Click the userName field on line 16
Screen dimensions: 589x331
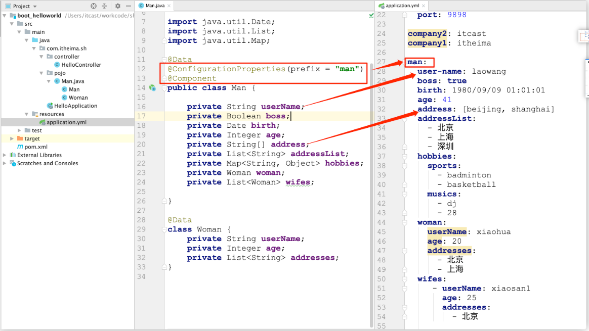point(281,107)
